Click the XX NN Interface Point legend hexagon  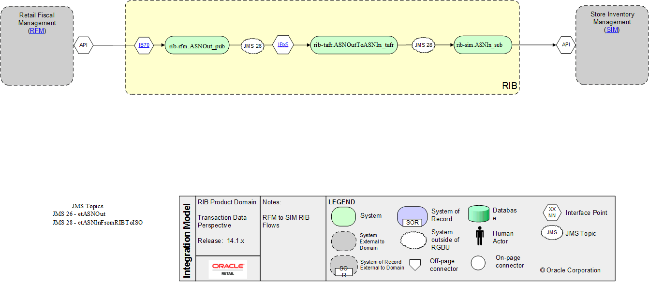click(x=552, y=212)
